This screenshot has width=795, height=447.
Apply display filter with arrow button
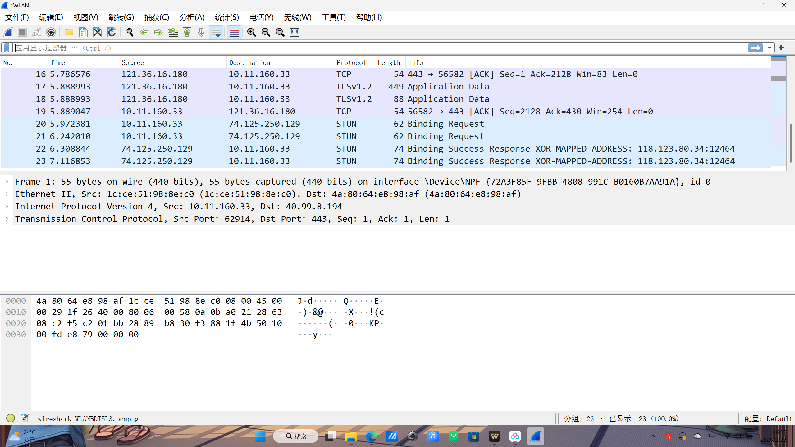point(755,48)
